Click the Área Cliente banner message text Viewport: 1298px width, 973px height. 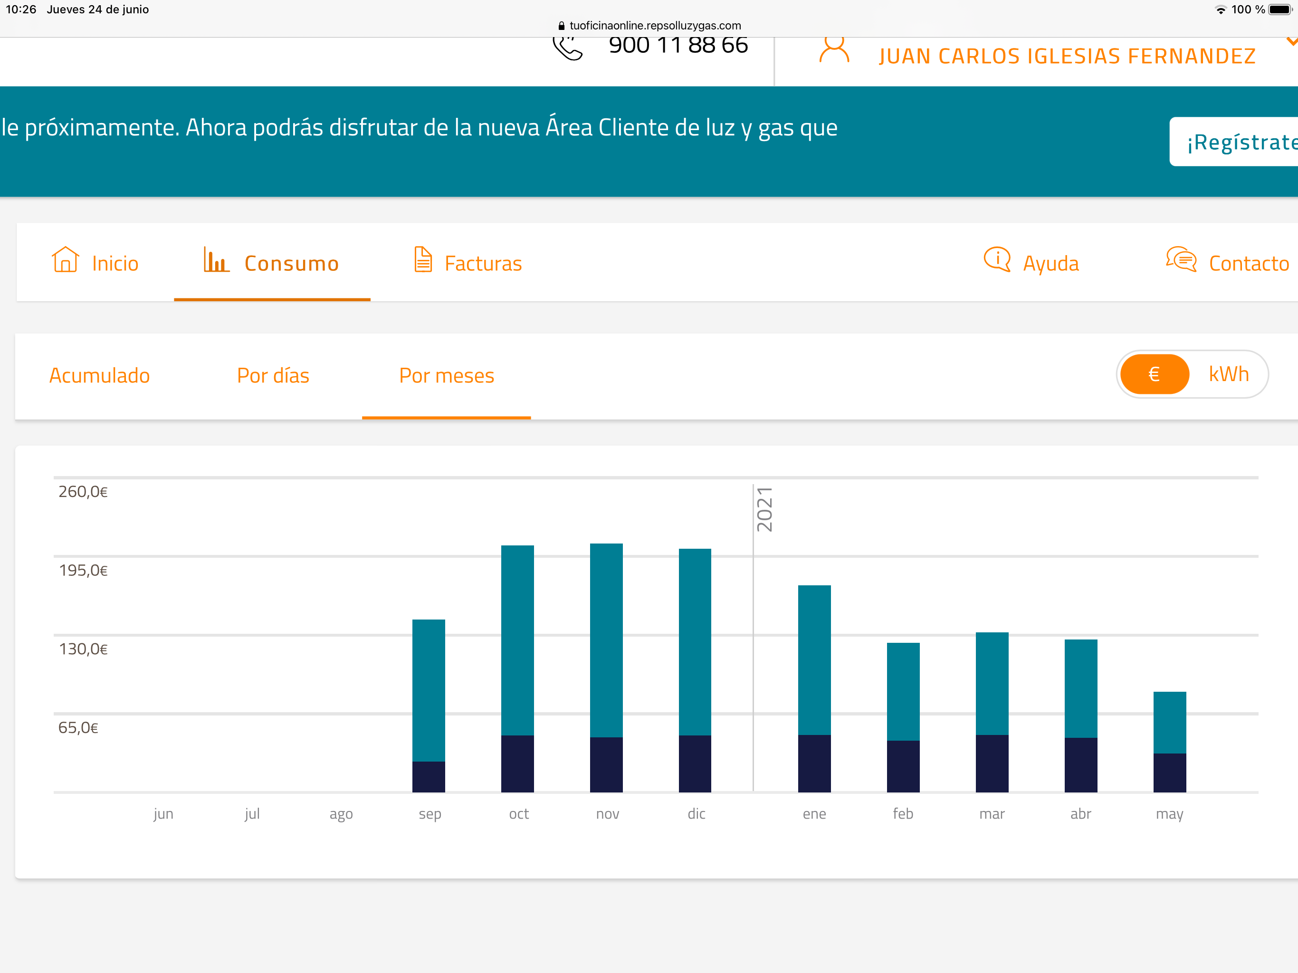coord(420,127)
